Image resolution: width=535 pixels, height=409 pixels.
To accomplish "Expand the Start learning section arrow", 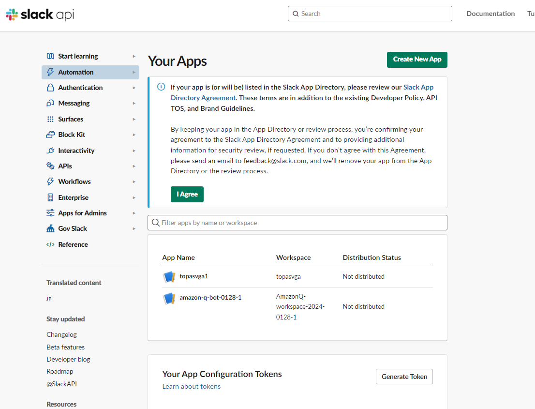I will [134, 56].
